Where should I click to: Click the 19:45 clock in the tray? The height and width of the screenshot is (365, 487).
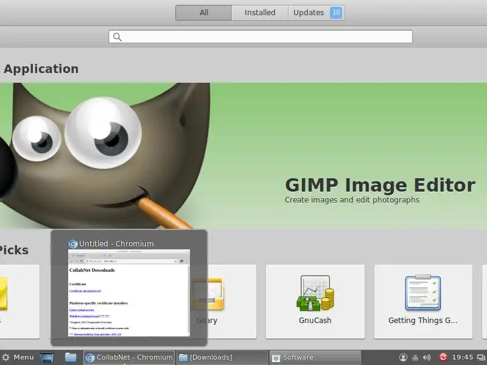[x=463, y=357]
